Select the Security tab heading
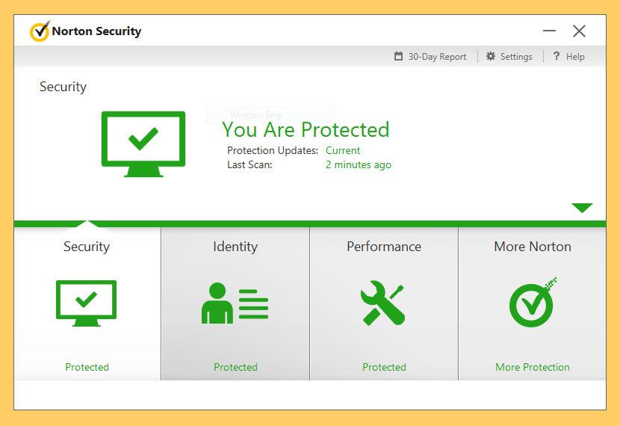This screenshot has height=426, width=620. tap(87, 247)
